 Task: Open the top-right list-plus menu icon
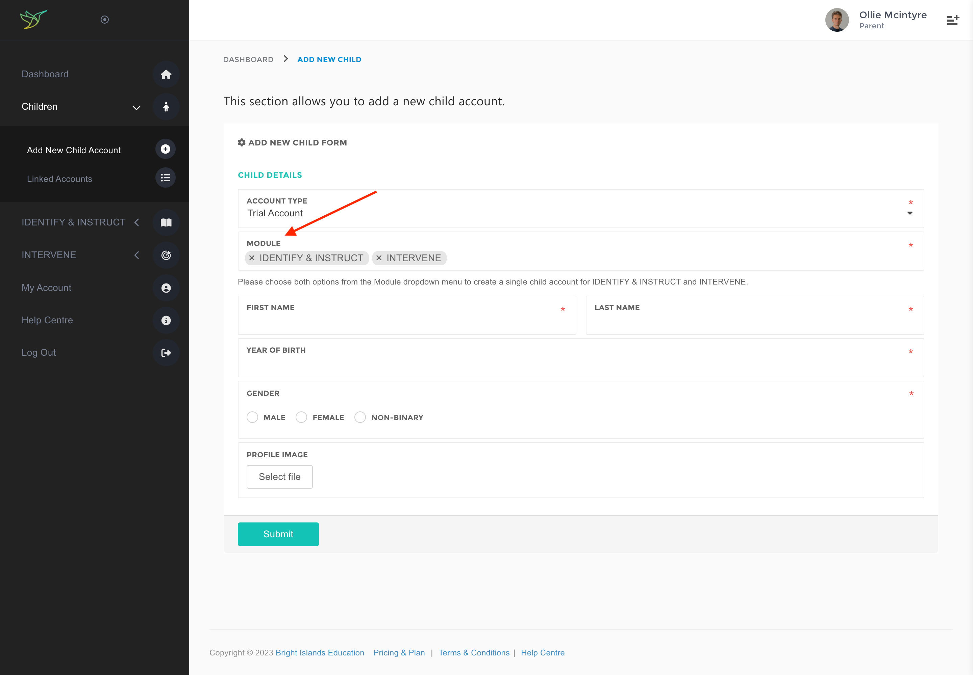click(953, 20)
